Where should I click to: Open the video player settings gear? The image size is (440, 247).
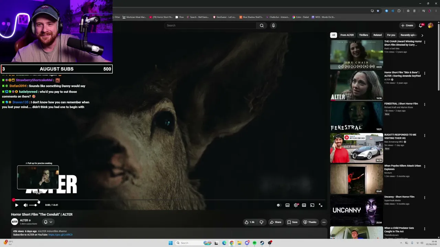(x=296, y=205)
